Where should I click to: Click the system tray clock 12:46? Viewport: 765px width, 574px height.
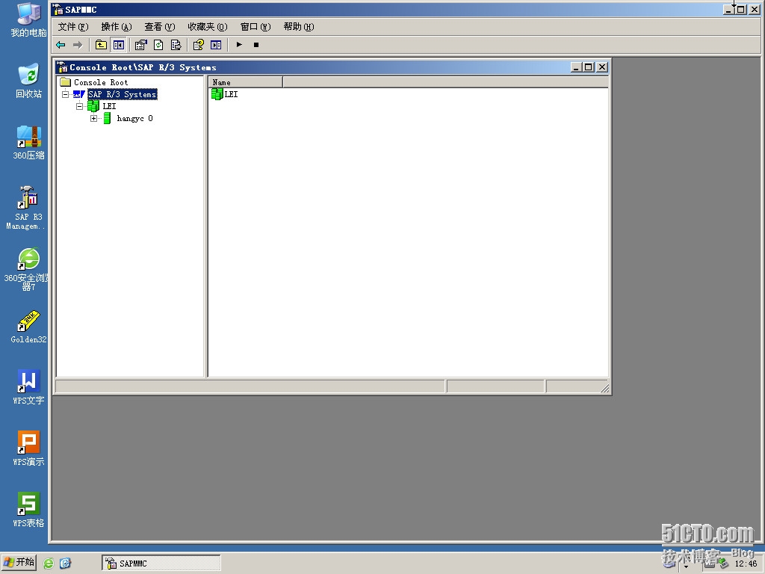pos(746,564)
